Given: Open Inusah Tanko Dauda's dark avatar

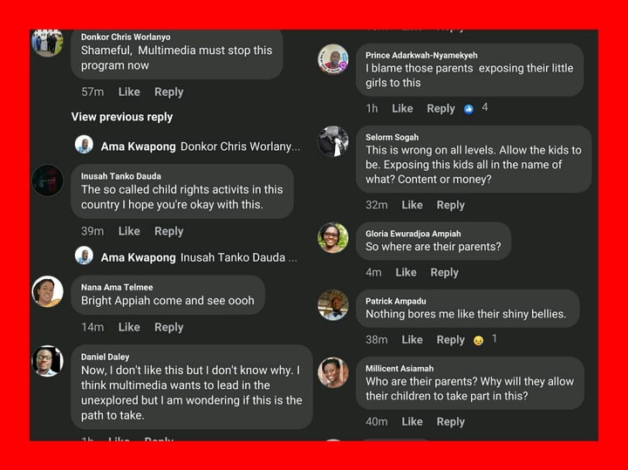Looking at the screenshot, I should pyautogui.click(x=47, y=181).
